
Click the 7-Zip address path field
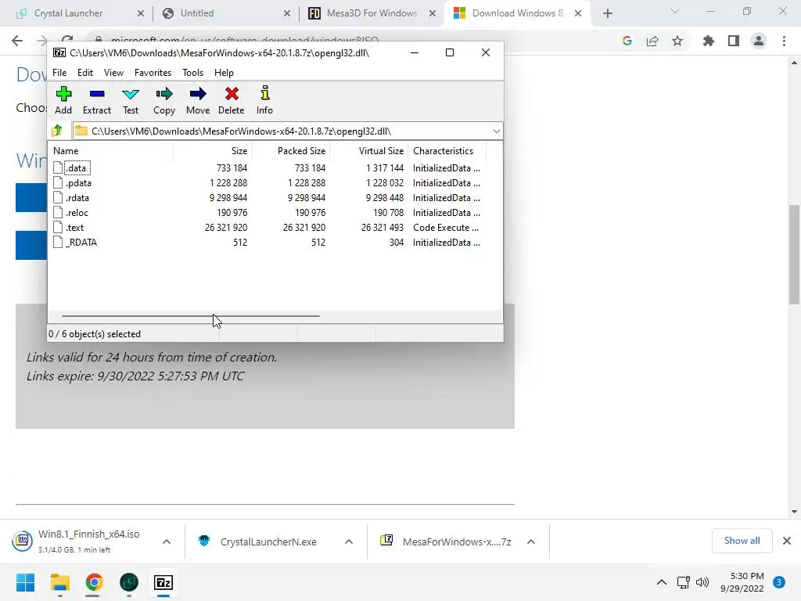pos(288,131)
